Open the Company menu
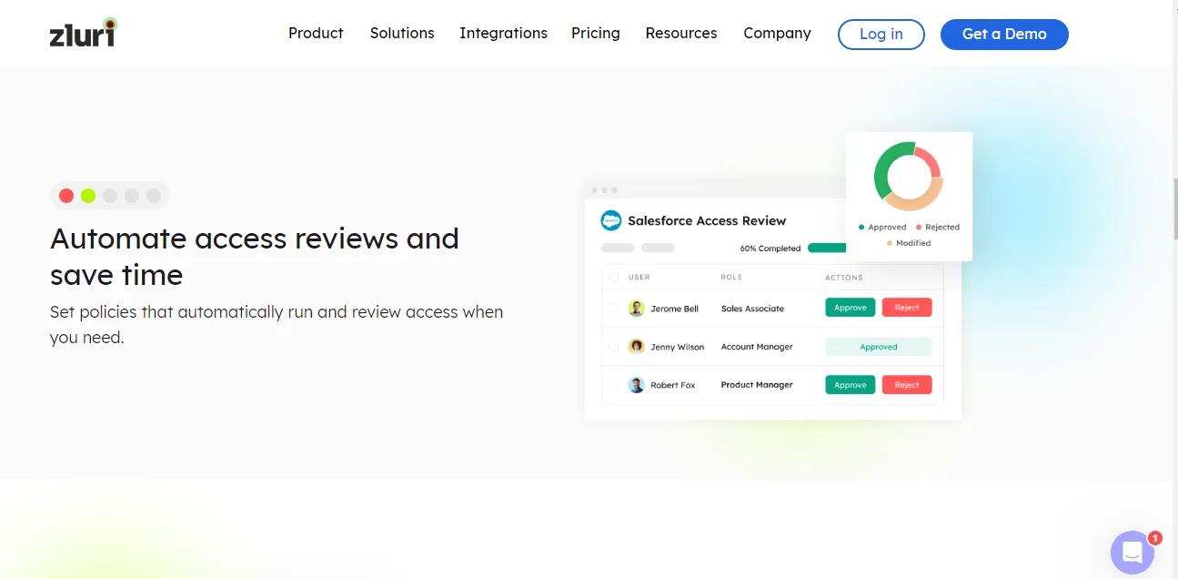The width and height of the screenshot is (1178, 579). [777, 33]
